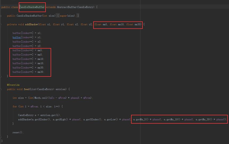
Task: Click the feed method name
Action: pos(26,89)
